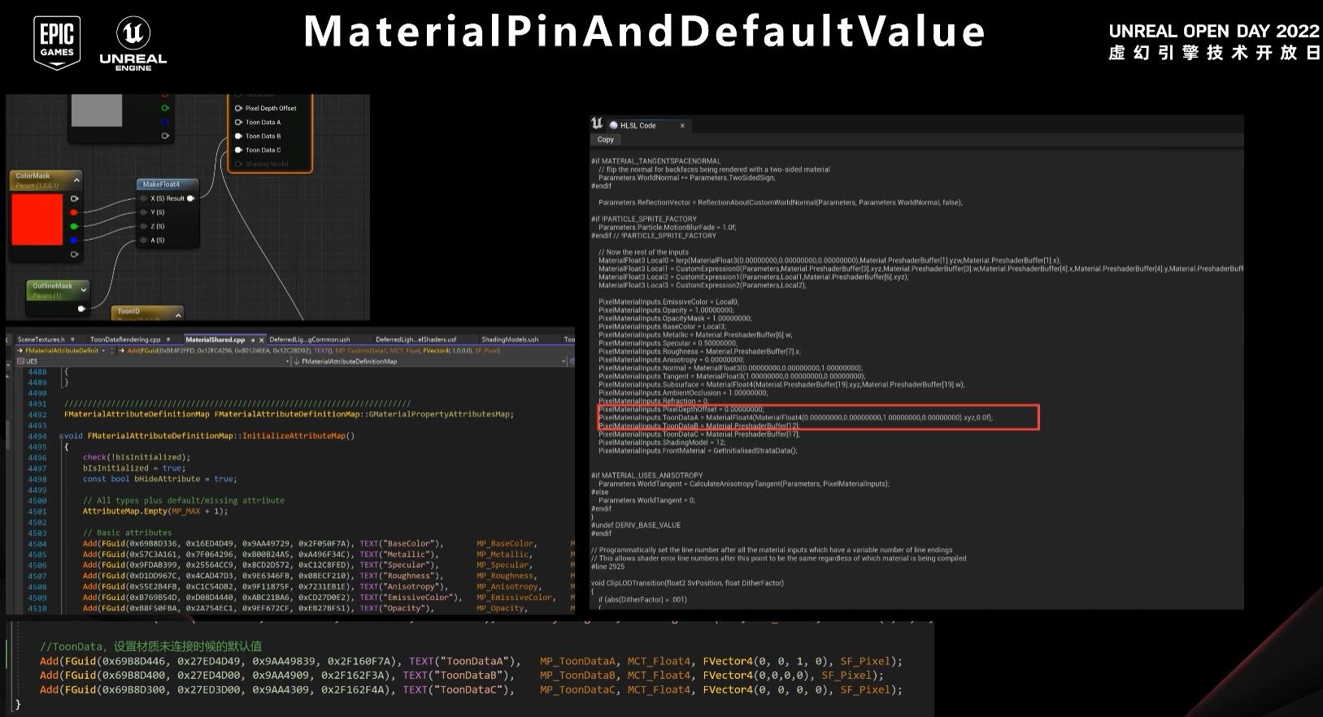Screen dimensions: 1323x717
Task: Click the ColorMask green channel output pin
Action: point(74,226)
